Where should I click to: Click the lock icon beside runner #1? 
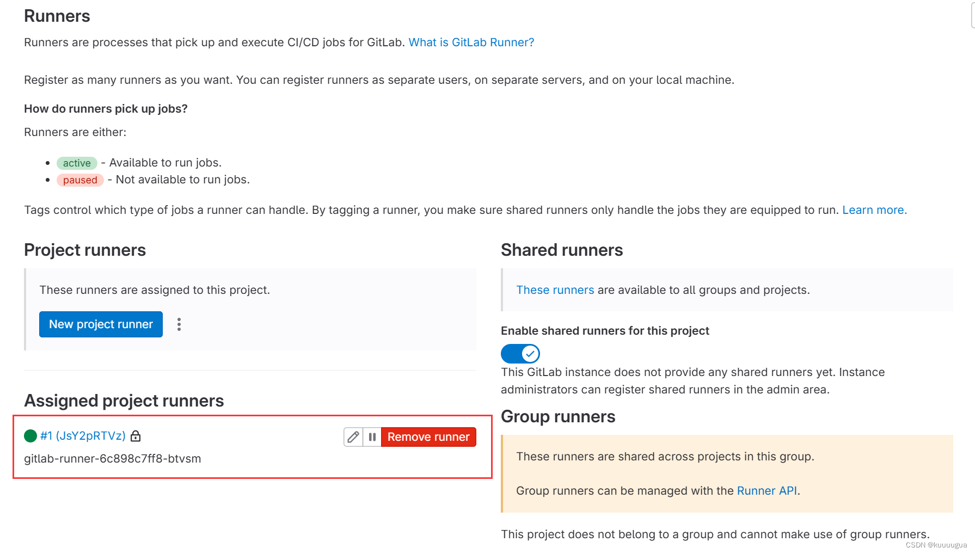136,436
